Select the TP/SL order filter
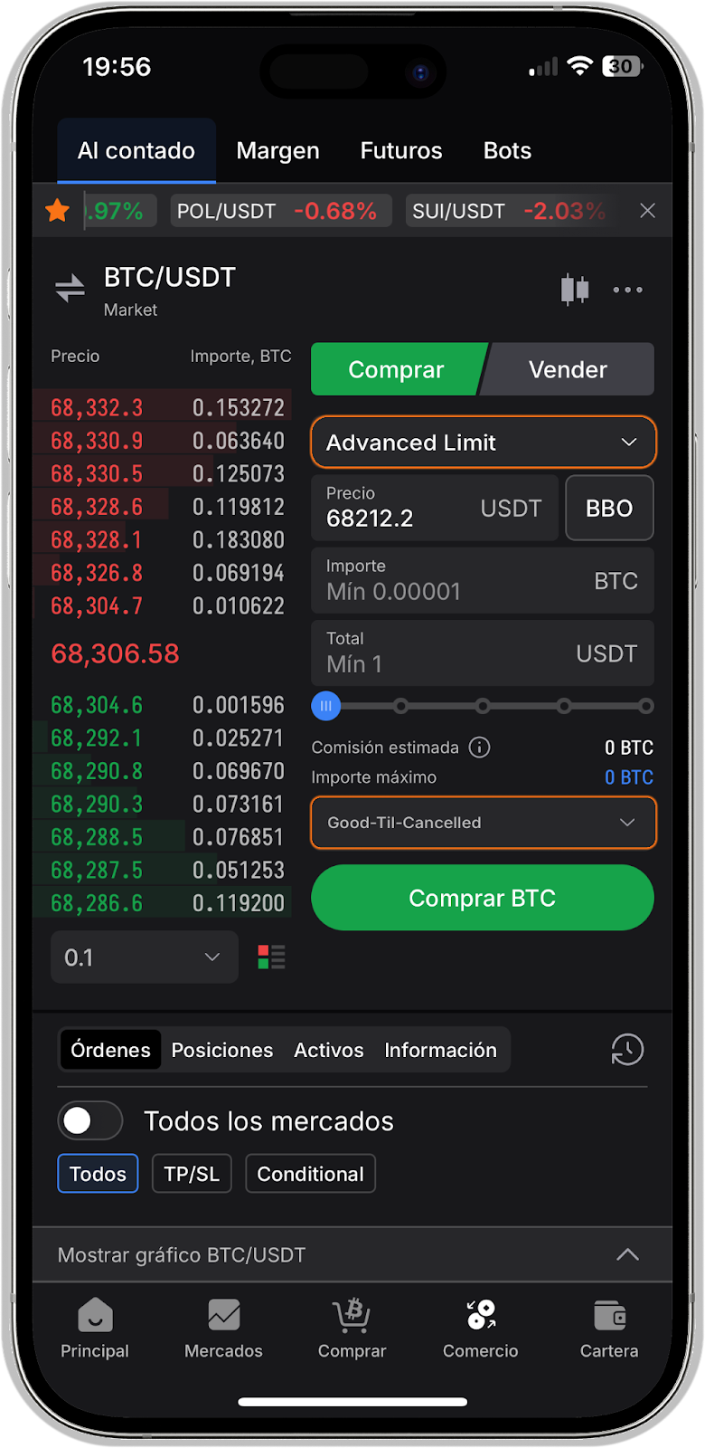 [x=192, y=1174]
